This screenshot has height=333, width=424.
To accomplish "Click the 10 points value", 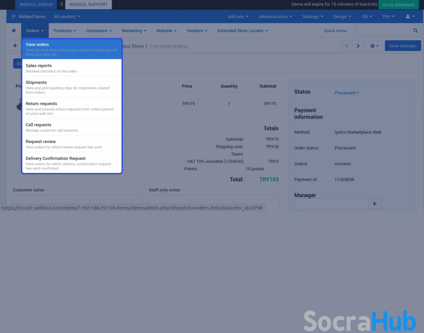I will coord(255,169).
